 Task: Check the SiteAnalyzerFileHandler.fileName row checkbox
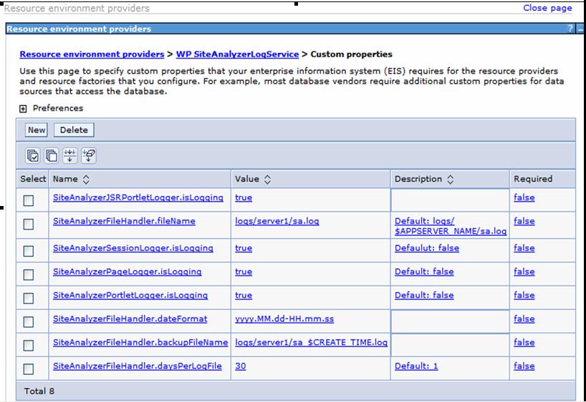[29, 224]
